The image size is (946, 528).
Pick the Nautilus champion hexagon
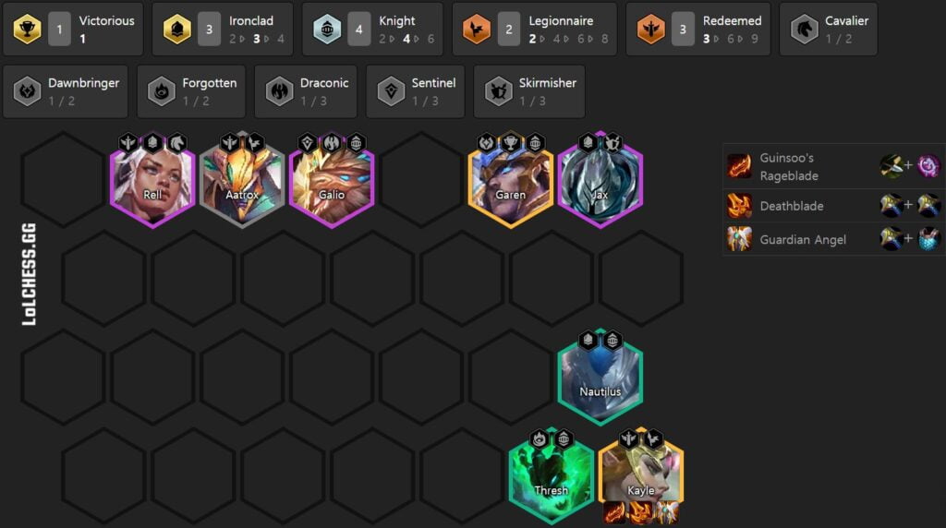click(x=600, y=377)
